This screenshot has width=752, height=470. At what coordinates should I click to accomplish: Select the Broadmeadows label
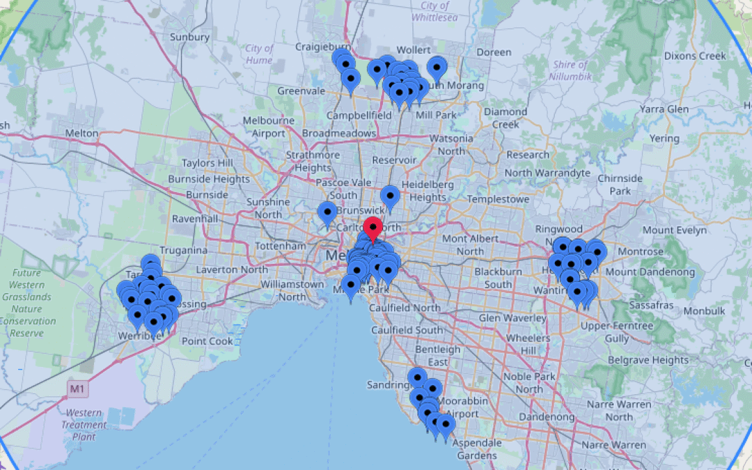click(x=339, y=133)
